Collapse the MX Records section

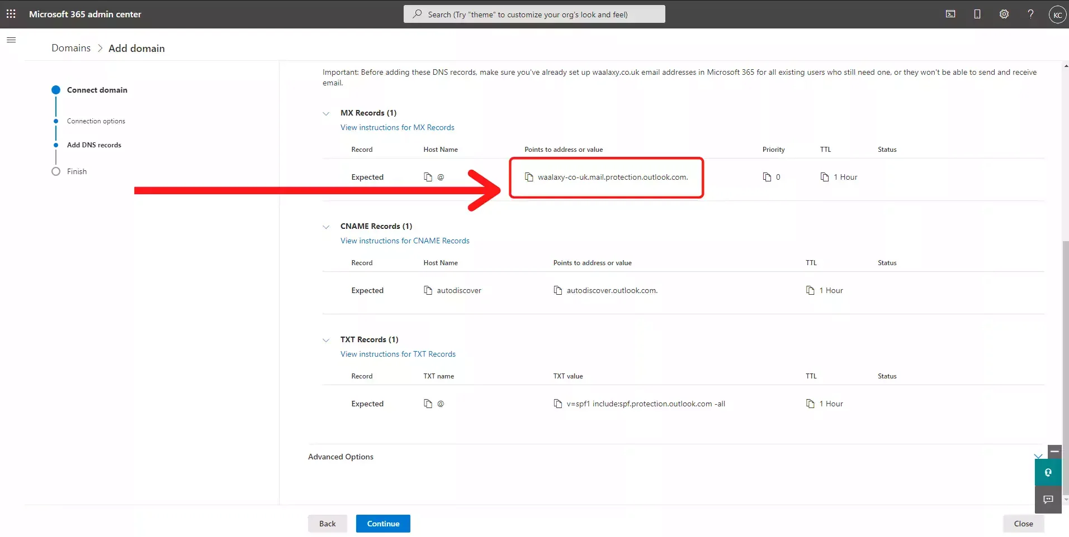(326, 113)
